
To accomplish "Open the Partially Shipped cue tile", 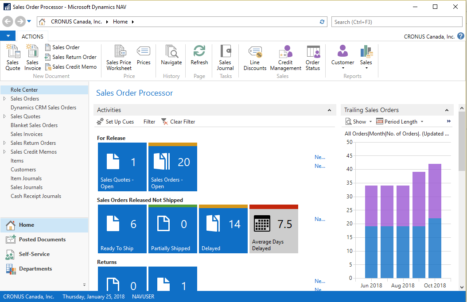I will 173,229.
